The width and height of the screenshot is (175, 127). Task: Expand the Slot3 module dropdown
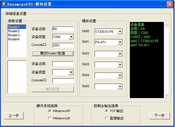click(x=120, y=65)
